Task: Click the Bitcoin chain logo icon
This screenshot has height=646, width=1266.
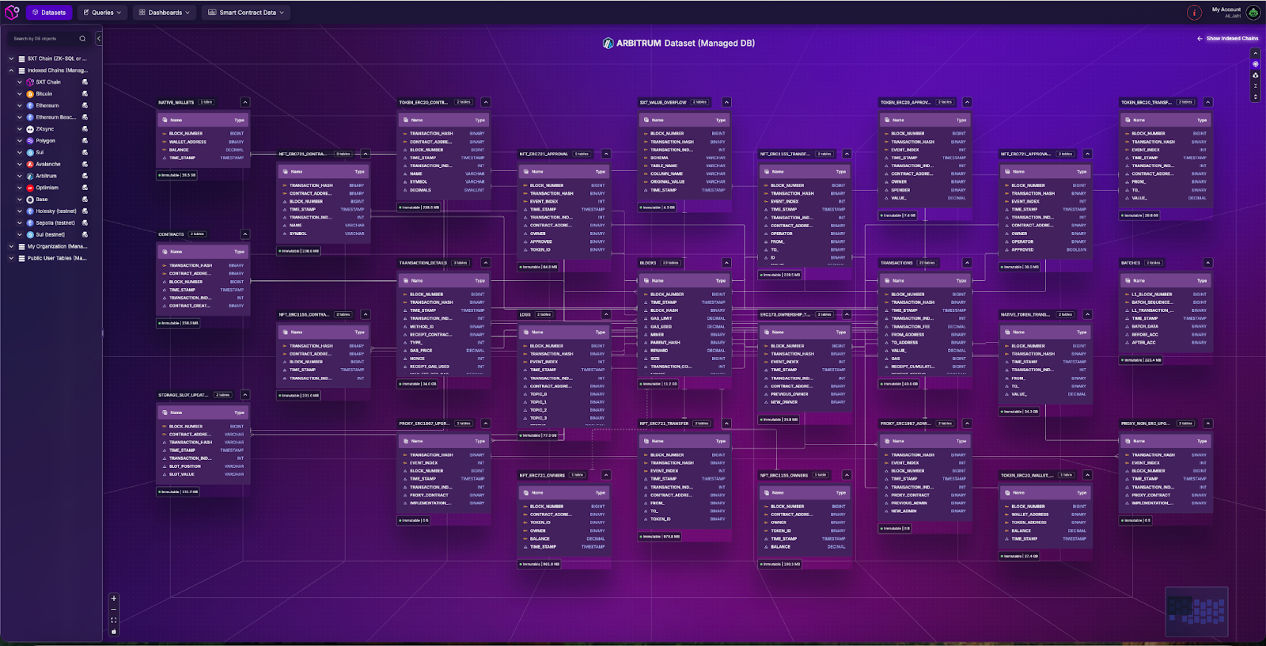Action: coord(30,94)
